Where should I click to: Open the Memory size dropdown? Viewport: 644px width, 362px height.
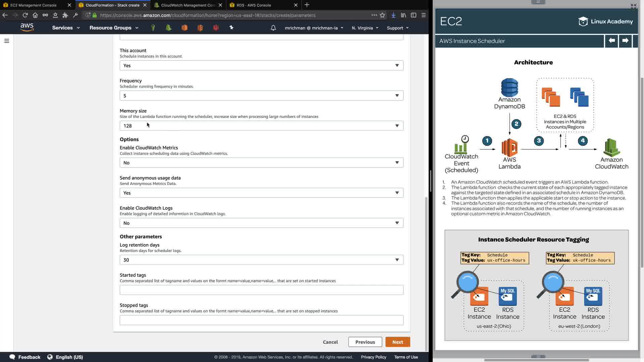click(x=261, y=126)
